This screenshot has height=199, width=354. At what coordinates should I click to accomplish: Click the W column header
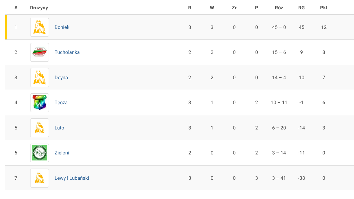click(x=212, y=8)
